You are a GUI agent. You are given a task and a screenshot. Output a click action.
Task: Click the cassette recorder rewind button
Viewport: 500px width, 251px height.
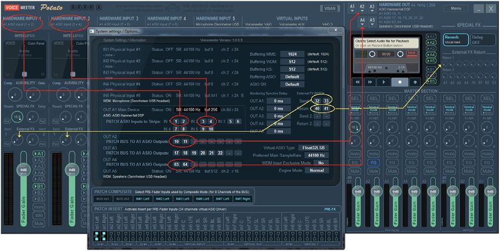pyautogui.click(x=358, y=82)
